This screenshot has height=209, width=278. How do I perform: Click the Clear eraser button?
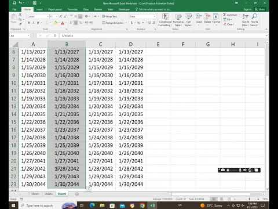tap(229, 24)
